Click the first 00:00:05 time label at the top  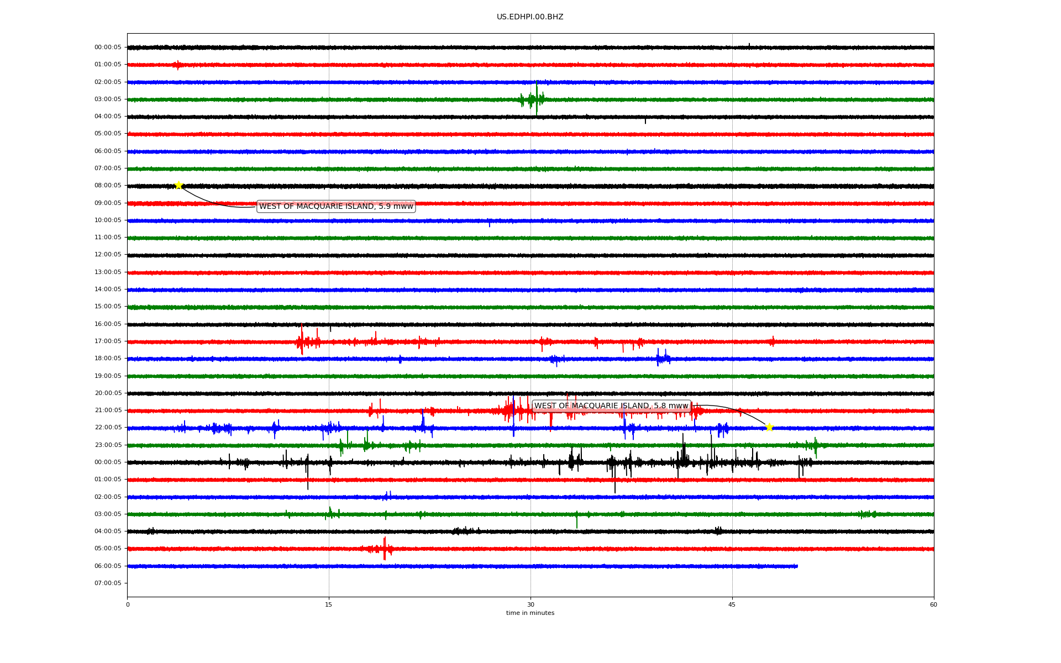pos(108,48)
